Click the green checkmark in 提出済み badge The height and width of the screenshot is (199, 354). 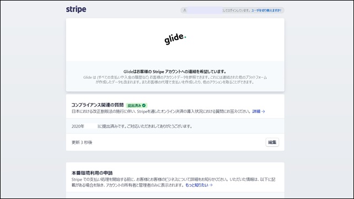click(144, 105)
